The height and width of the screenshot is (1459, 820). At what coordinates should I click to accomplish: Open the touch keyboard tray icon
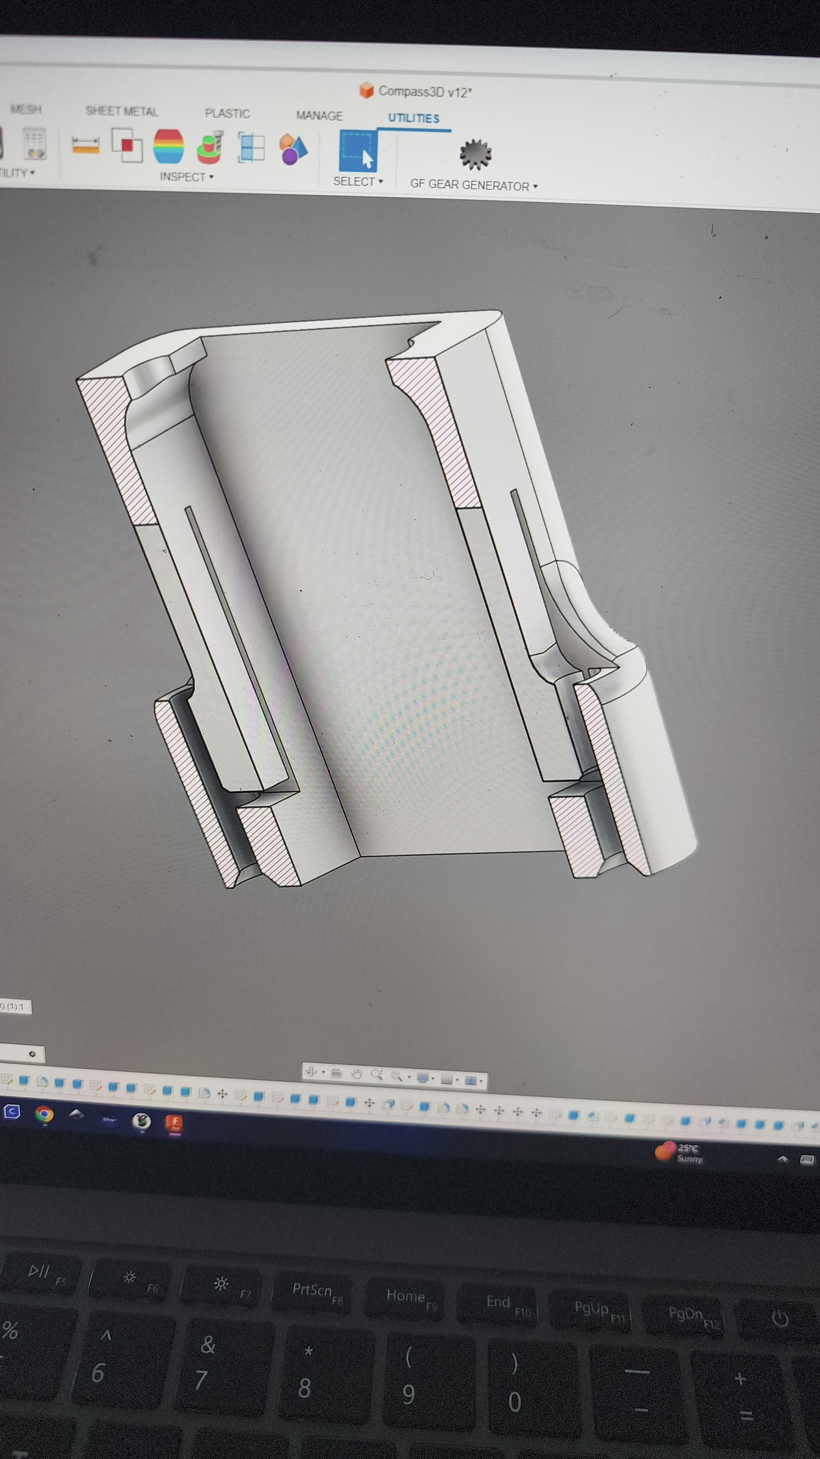point(808,1159)
